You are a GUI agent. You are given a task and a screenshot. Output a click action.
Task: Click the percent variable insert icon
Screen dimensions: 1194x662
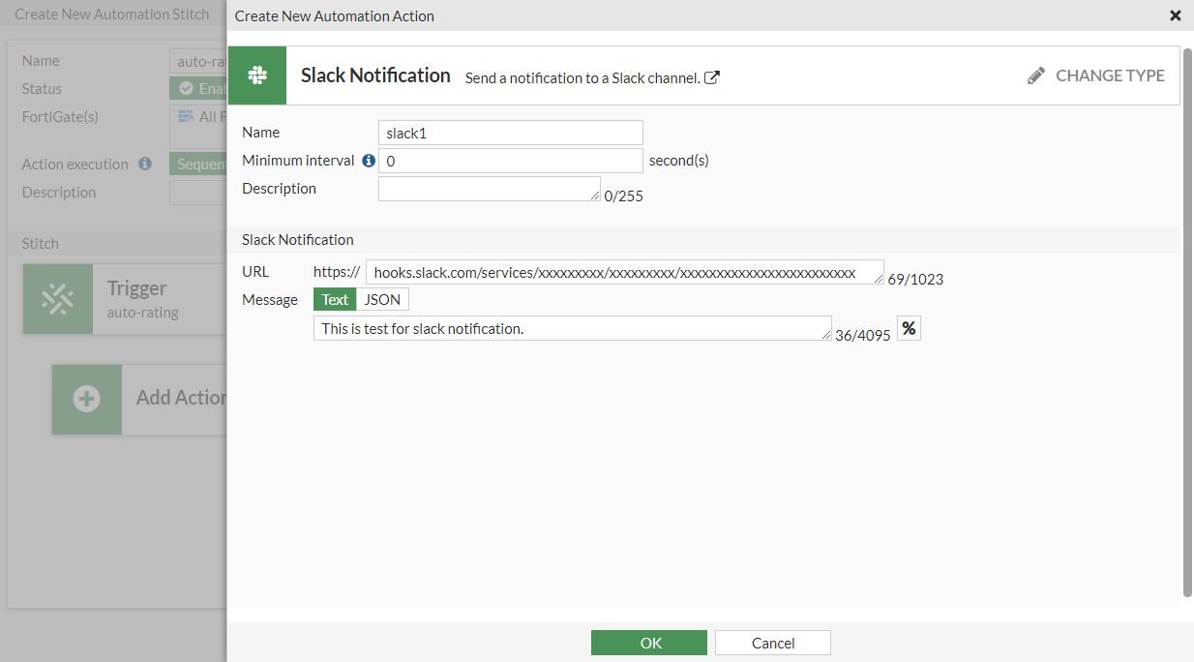909,328
